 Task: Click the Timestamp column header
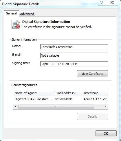[x=95, y=93]
